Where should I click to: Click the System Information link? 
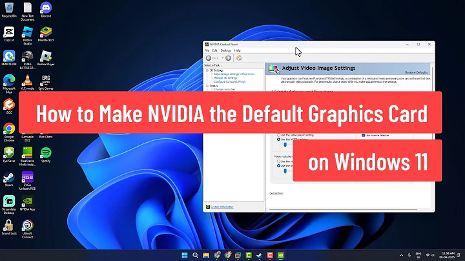(222, 207)
